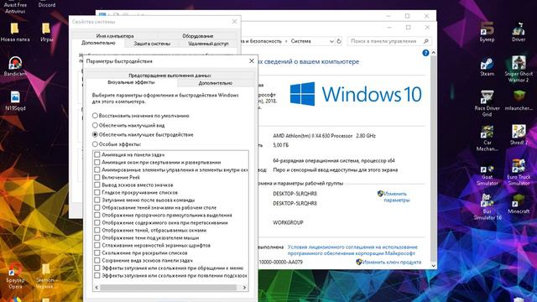Viewport: 537px width, 302px height.
Task: Open the Бумер desktop icon
Action: point(487,32)
